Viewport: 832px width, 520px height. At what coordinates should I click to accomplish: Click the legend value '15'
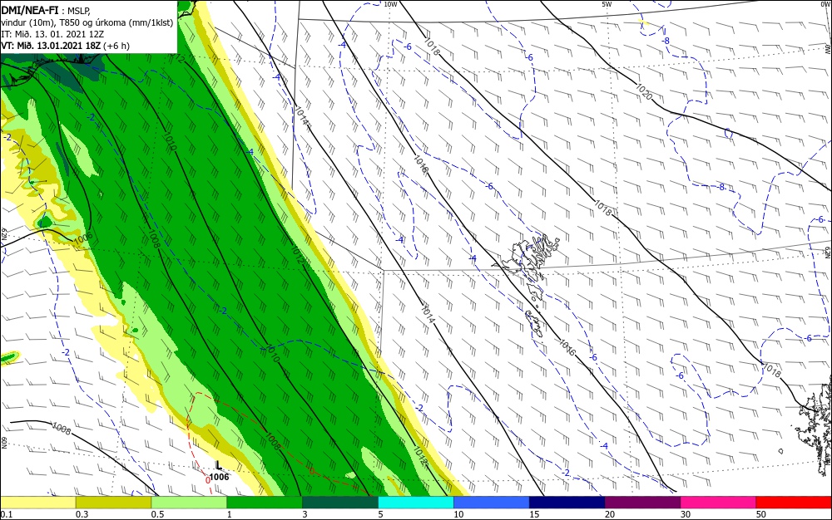534,514
